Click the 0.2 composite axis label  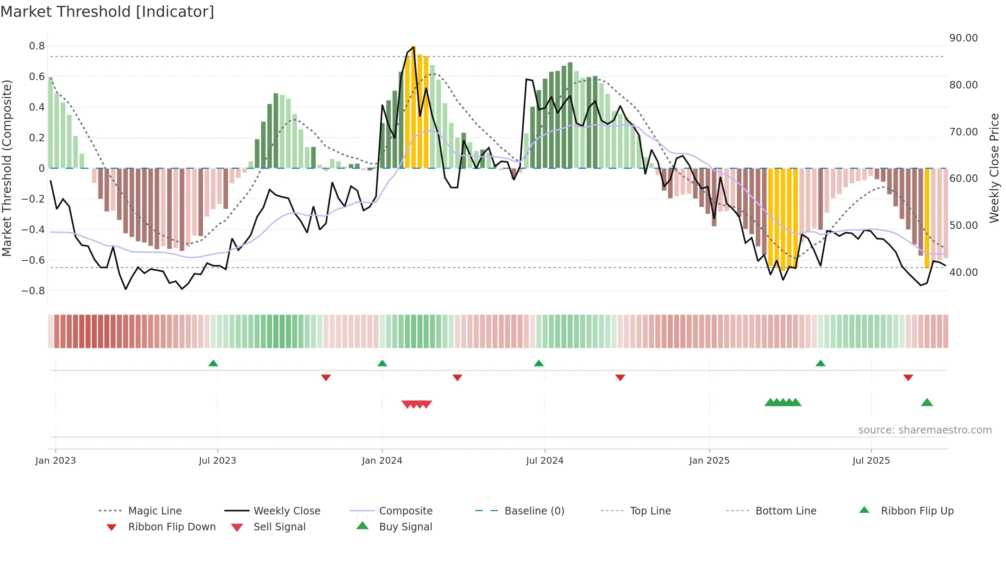pyautogui.click(x=37, y=138)
